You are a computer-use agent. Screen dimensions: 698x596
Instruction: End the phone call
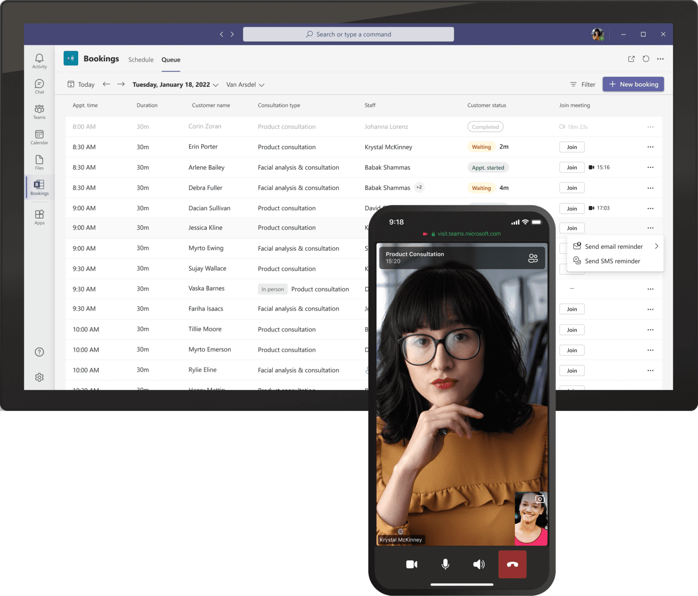pos(512,564)
